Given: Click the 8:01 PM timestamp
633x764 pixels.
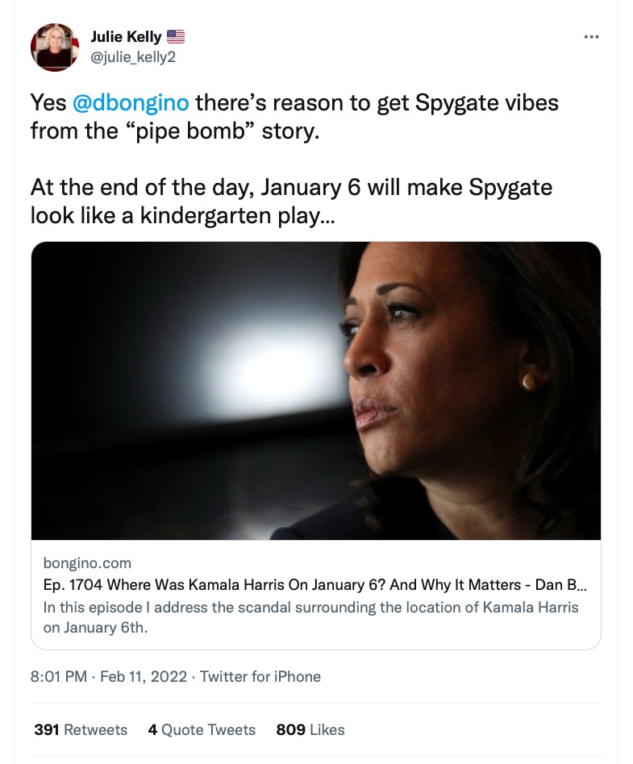Looking at the screenshot, I should [x=58, y=677].
